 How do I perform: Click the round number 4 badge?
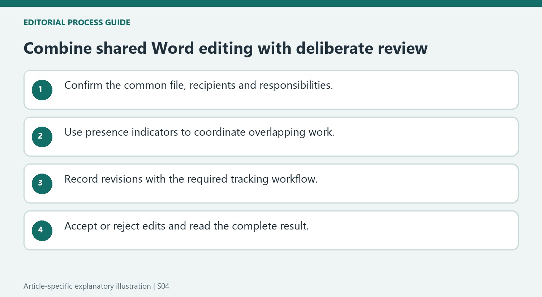click(42, 231)
